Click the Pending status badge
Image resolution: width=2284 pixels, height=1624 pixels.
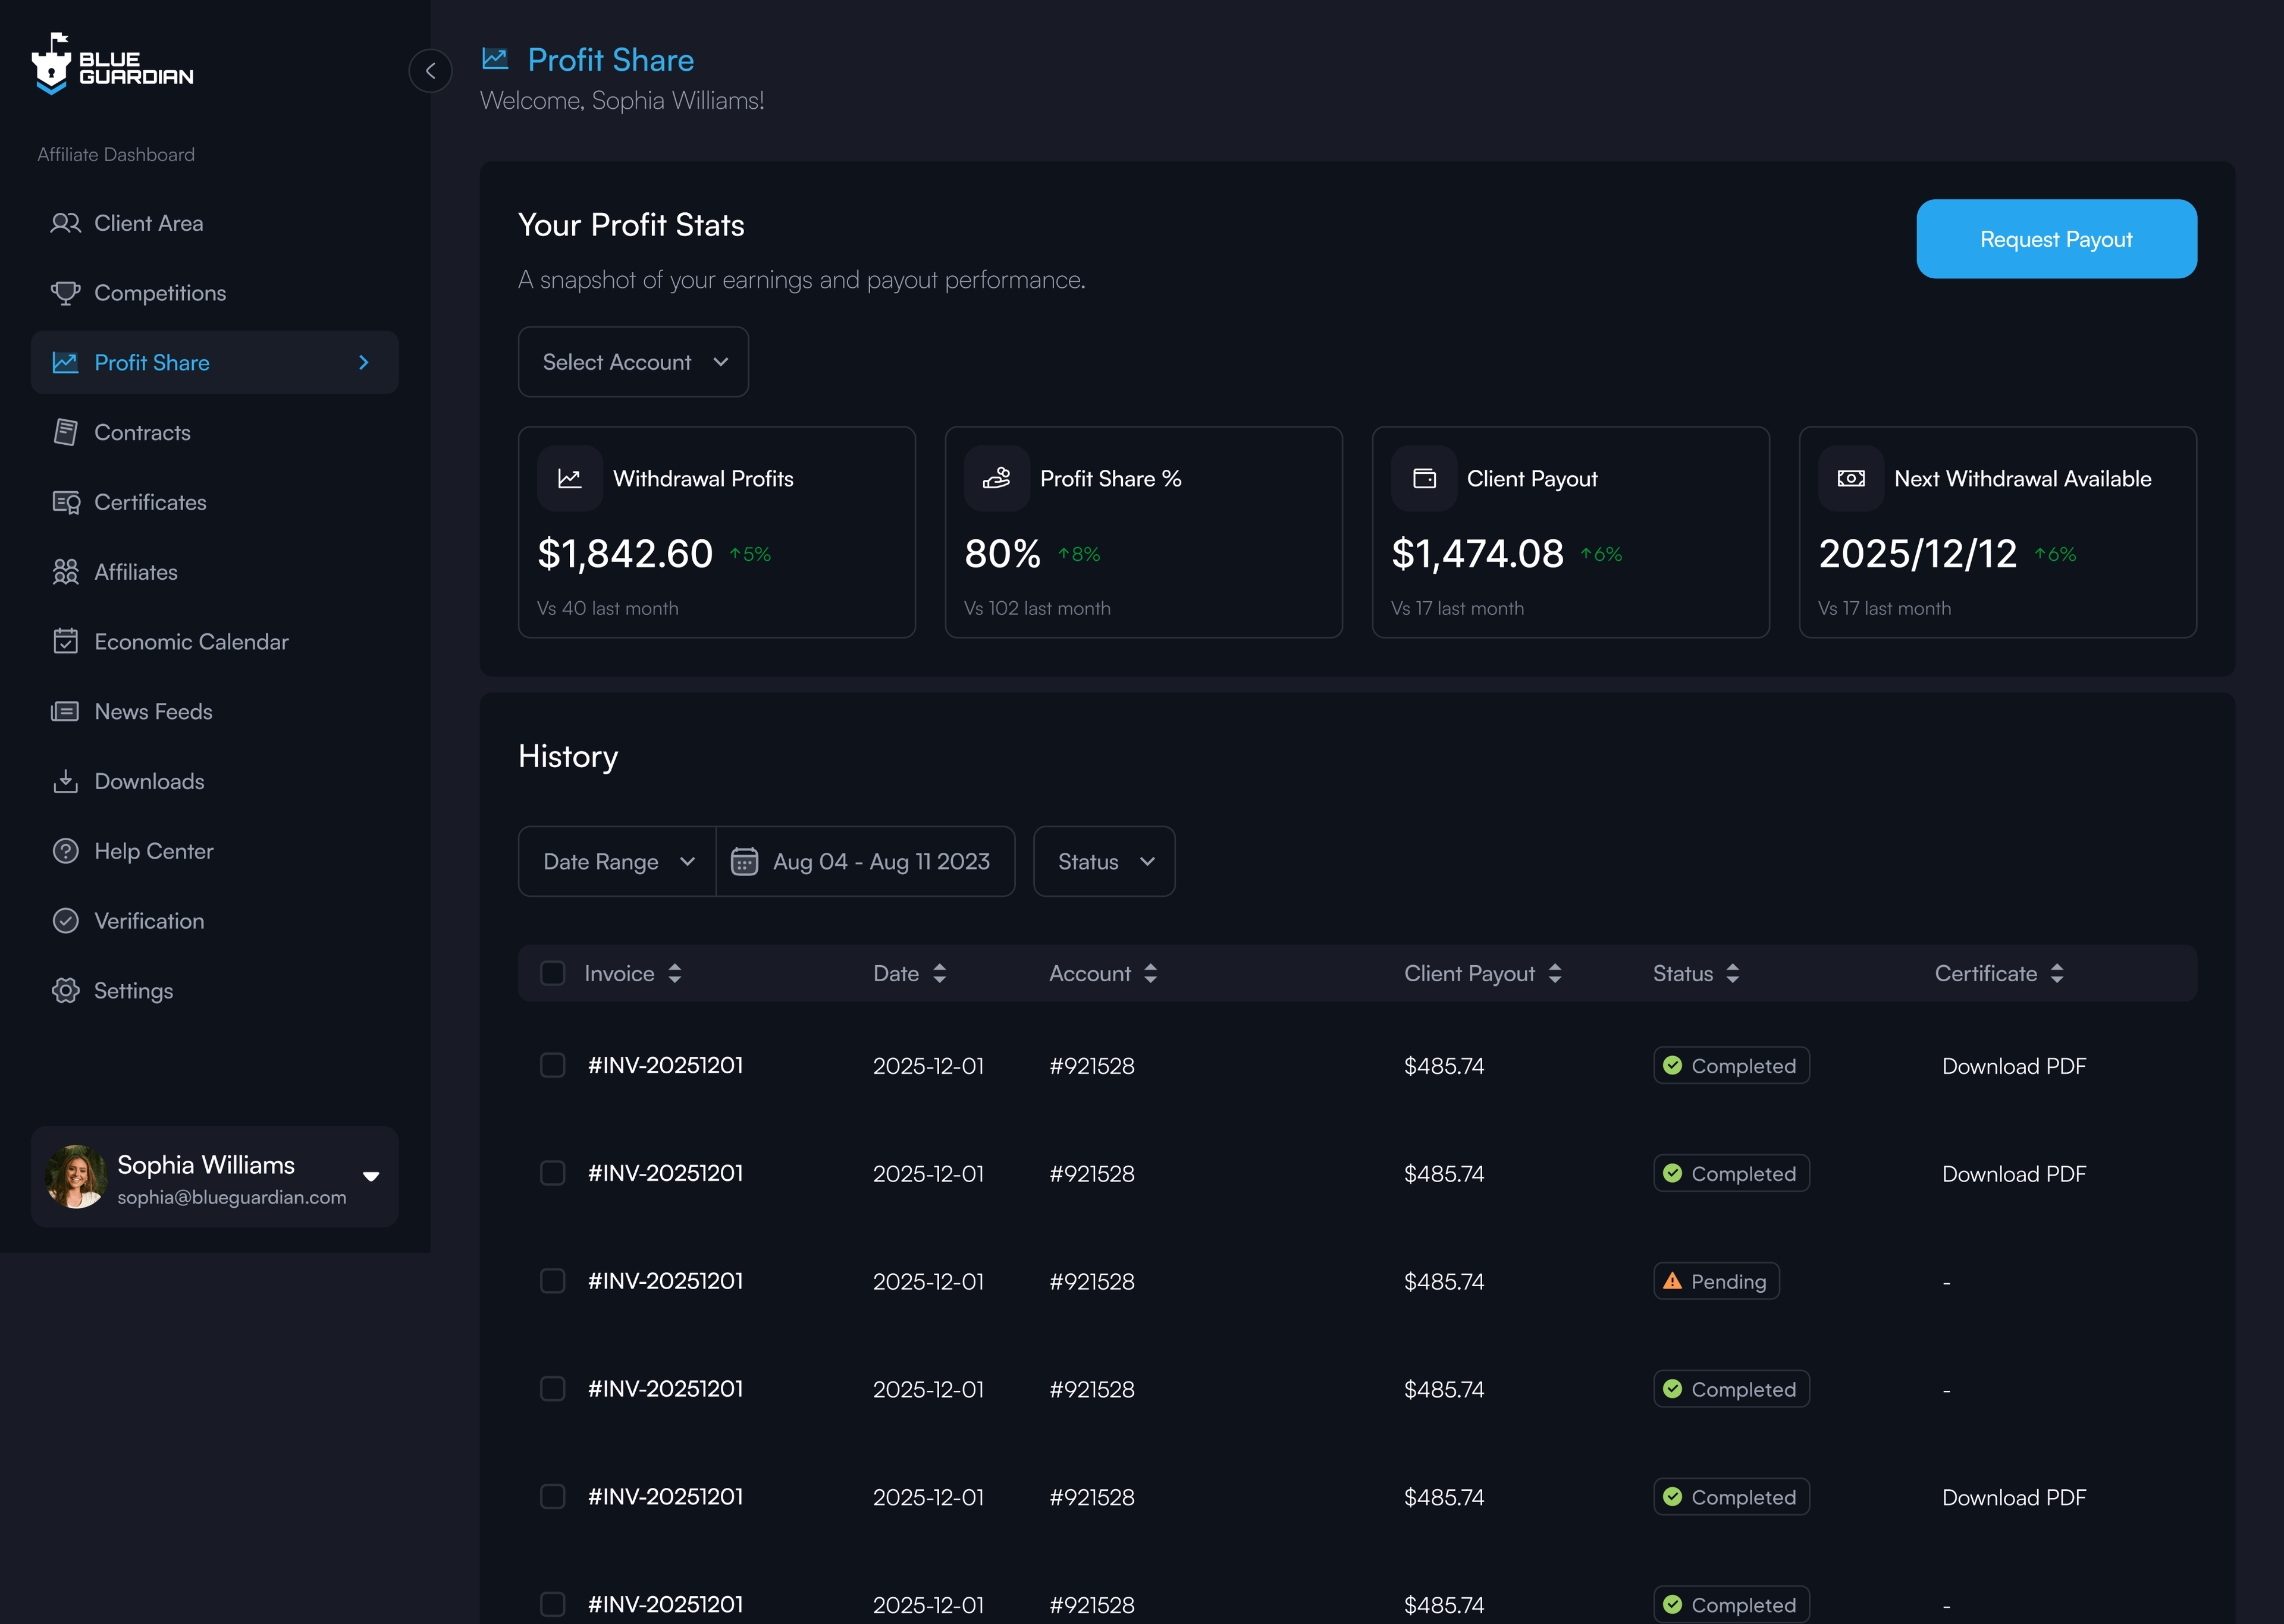(1716, 1281)
